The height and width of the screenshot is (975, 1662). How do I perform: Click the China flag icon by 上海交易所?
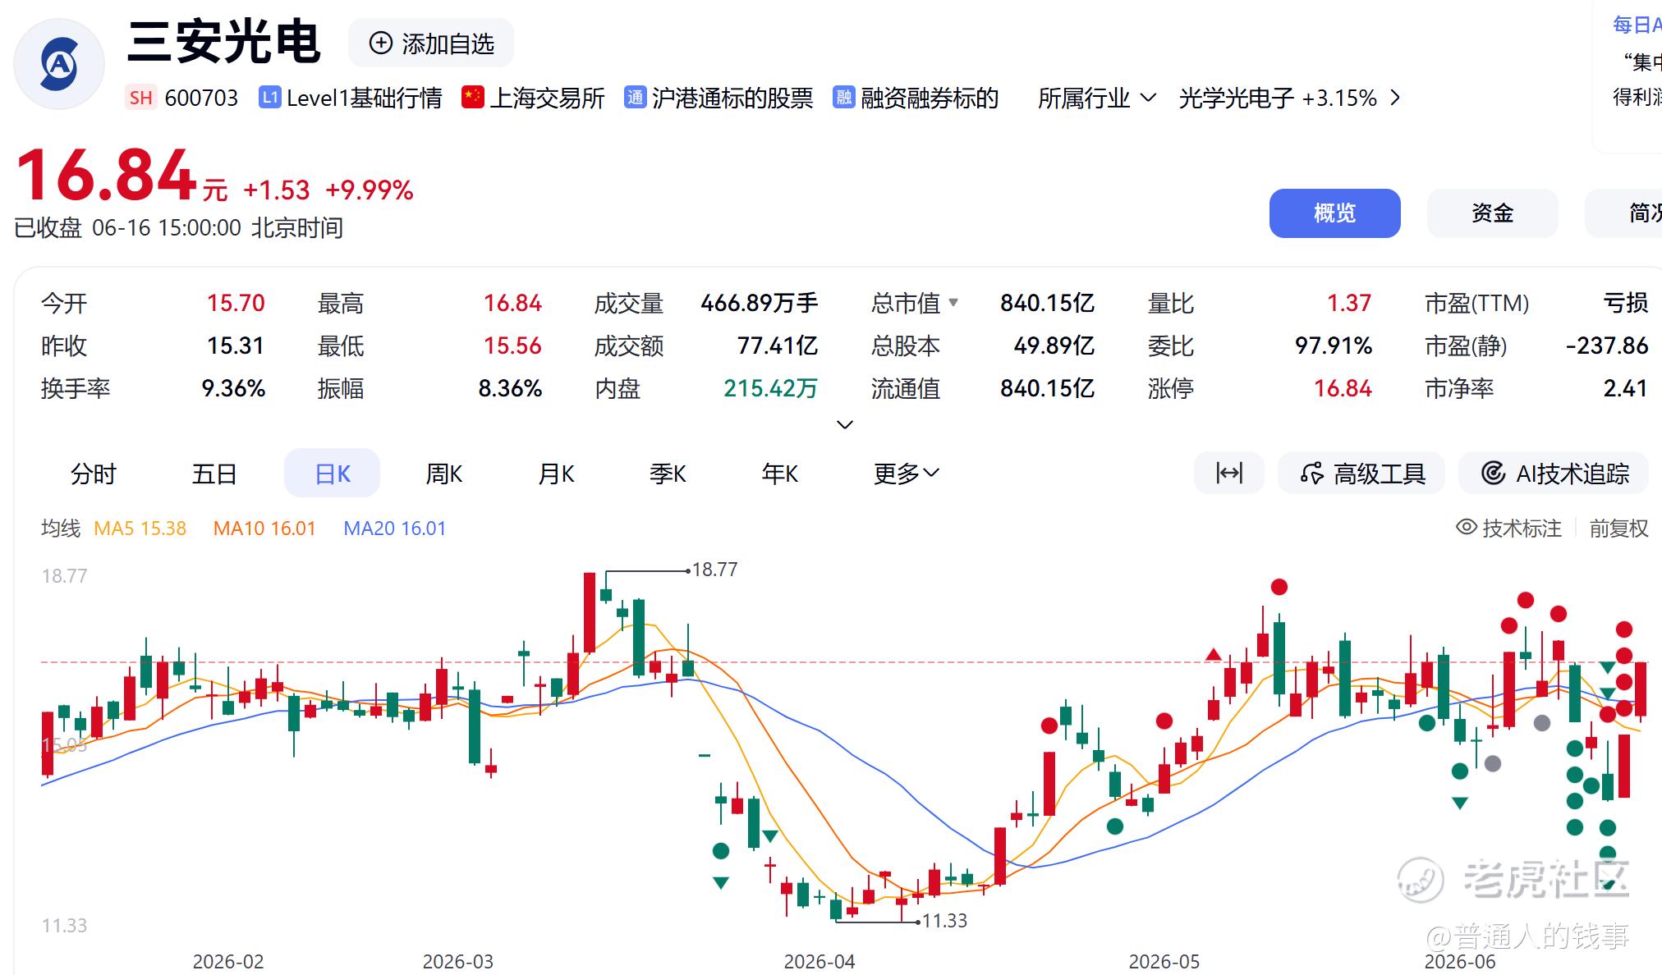point(472,97)
